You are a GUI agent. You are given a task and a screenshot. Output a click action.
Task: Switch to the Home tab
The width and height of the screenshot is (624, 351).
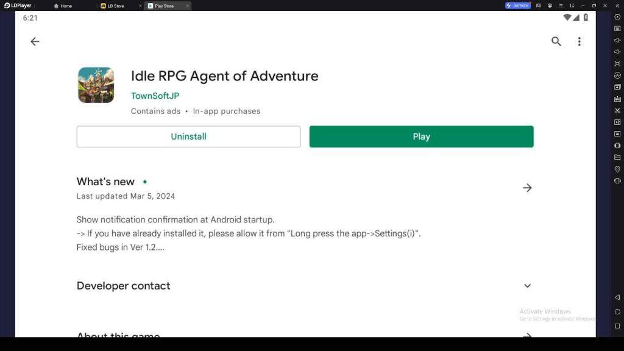click(x=63, y=6)
